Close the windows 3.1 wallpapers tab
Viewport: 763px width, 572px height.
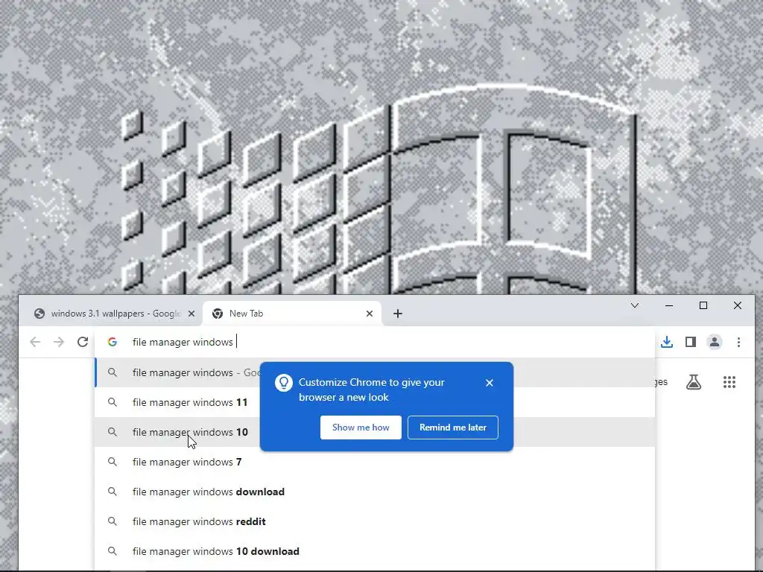pos(191,314)
